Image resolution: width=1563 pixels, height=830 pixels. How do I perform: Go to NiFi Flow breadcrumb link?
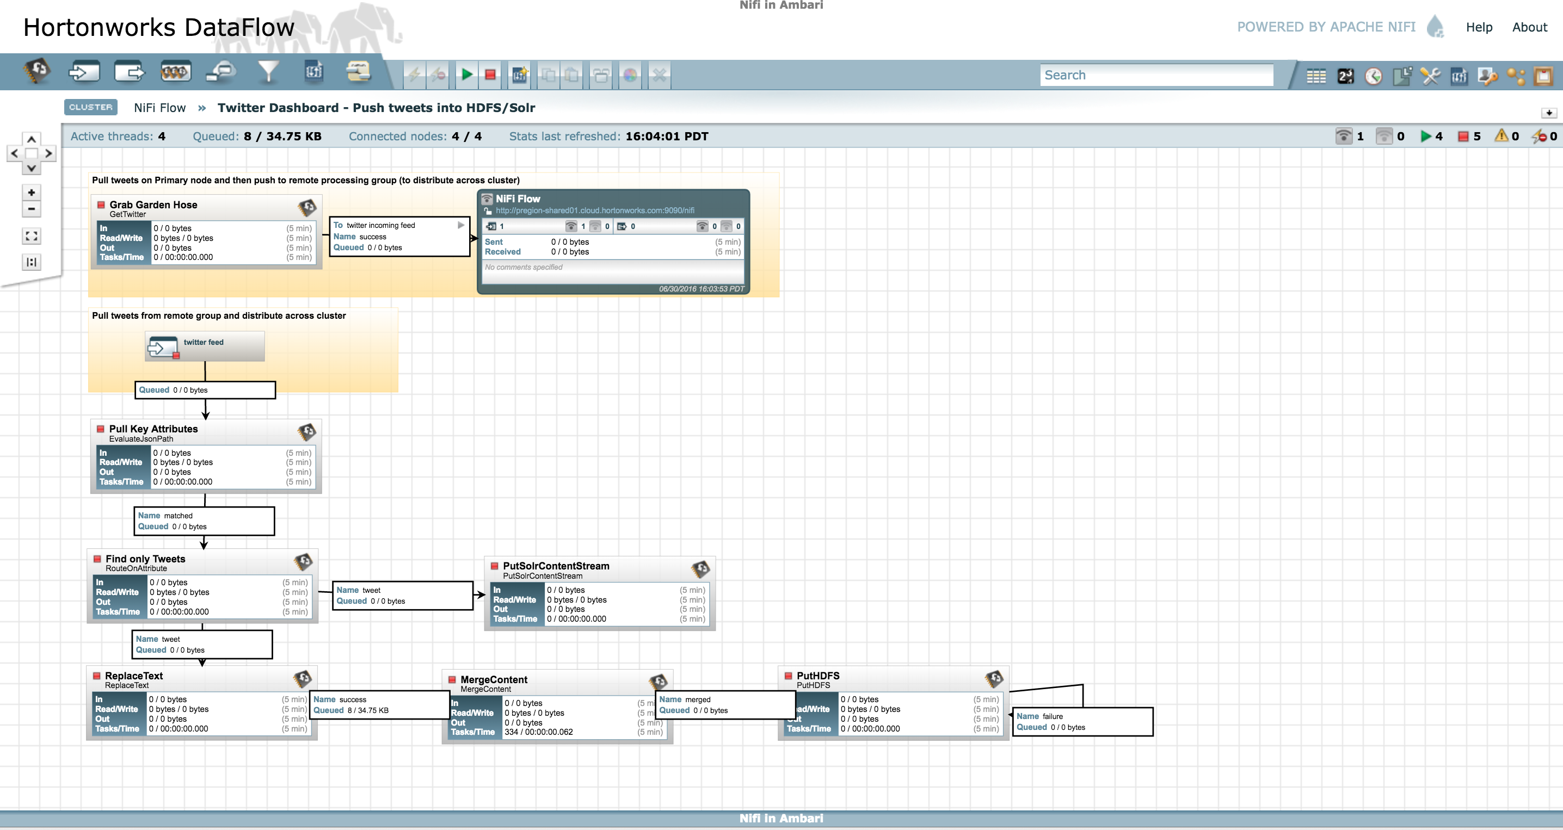click(159, 108)
